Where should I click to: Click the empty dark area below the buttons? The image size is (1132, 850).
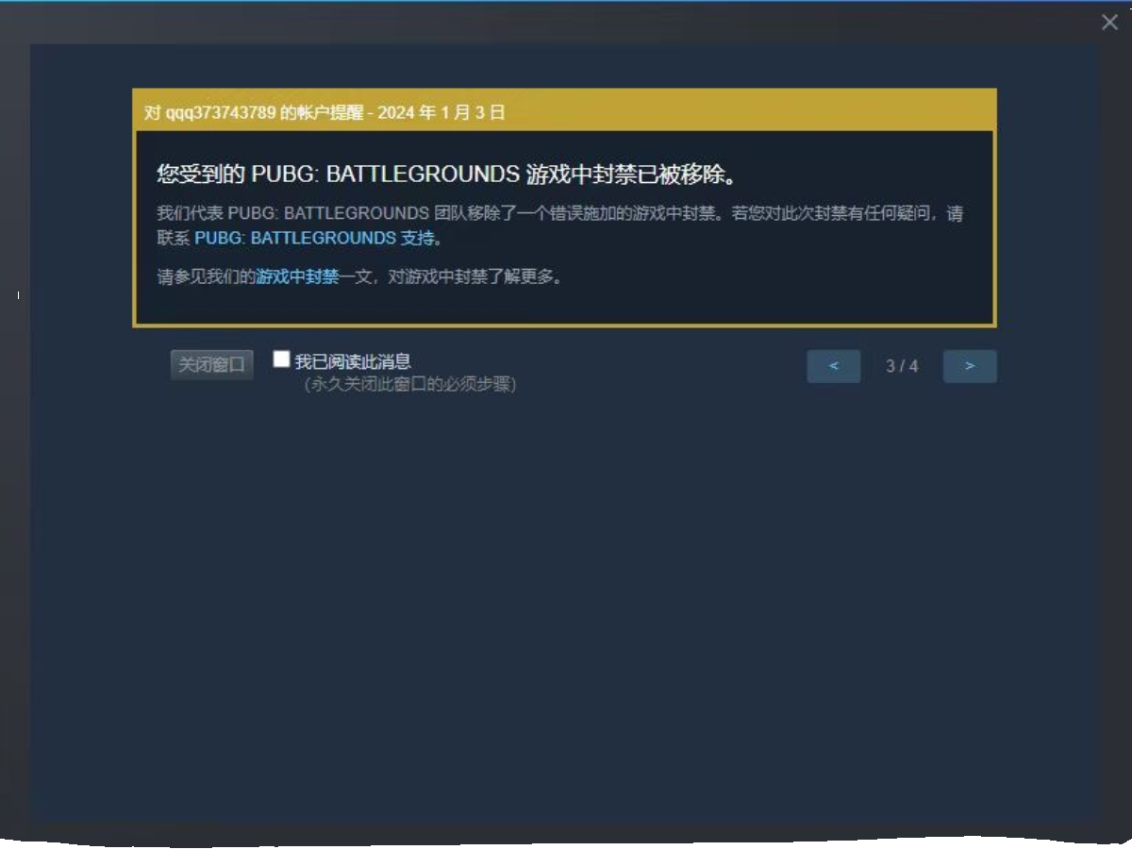click(x=564, y=604)
